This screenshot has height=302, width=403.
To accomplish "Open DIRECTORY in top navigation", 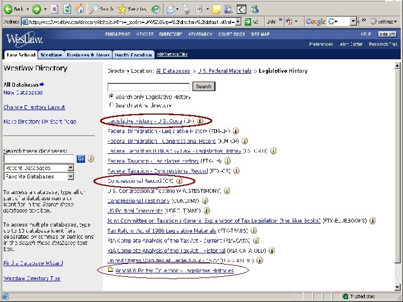I will [x=171, y=34].
